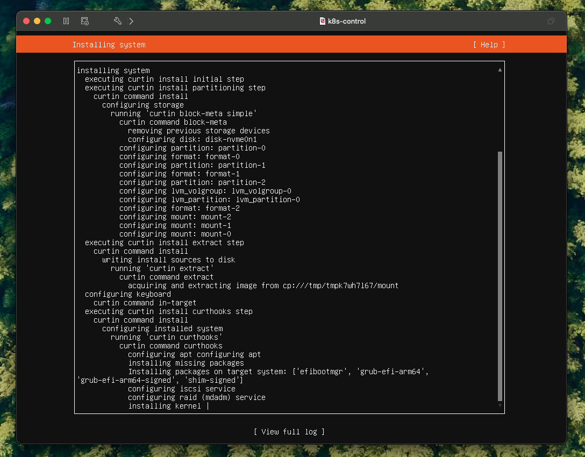
Task: Click View full log button
Action: [x=289, y=432]
